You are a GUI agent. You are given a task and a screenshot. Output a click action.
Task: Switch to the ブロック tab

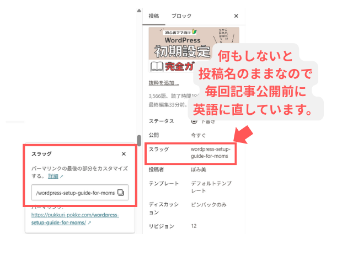[182, 17]
